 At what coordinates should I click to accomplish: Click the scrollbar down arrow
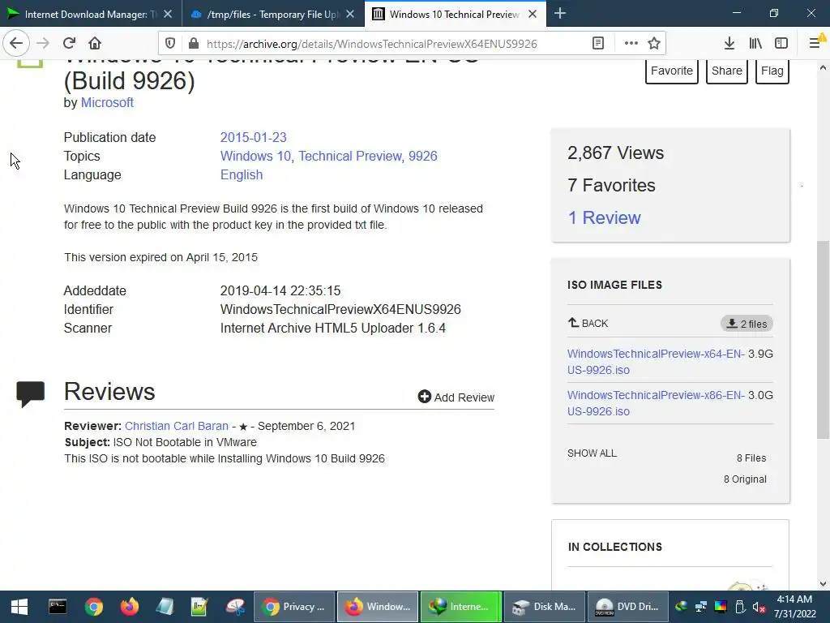(x=823, y=584)
